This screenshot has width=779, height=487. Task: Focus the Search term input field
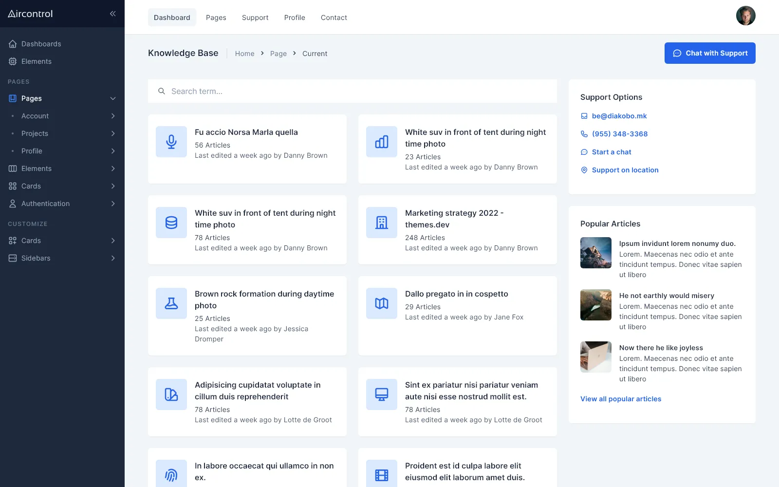tap(352, 91)
